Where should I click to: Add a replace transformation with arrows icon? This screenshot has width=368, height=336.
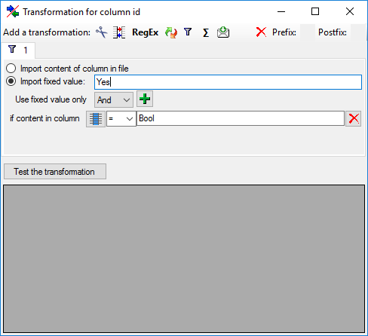tap(171, 32)
